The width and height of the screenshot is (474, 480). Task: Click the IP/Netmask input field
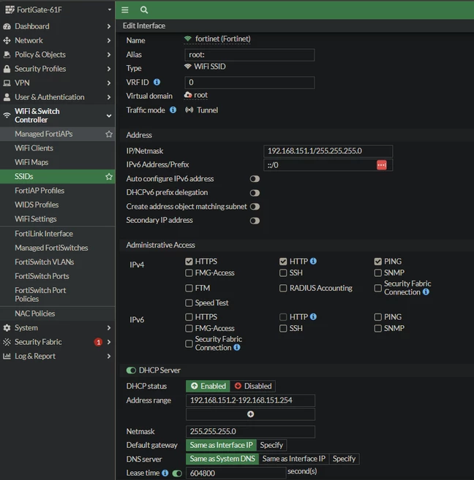click(328, 151)
